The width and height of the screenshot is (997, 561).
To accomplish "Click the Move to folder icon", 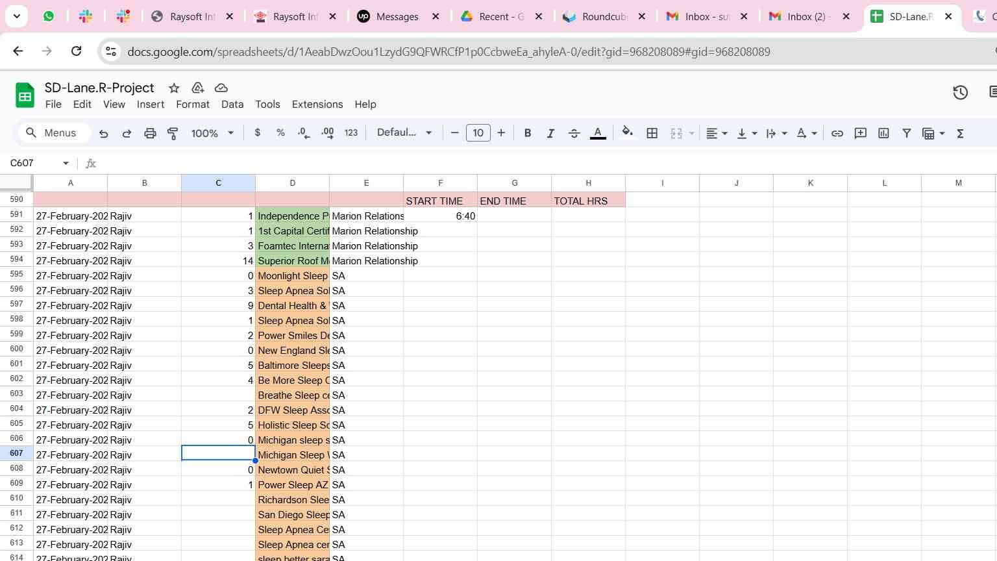I will point(198,88).
